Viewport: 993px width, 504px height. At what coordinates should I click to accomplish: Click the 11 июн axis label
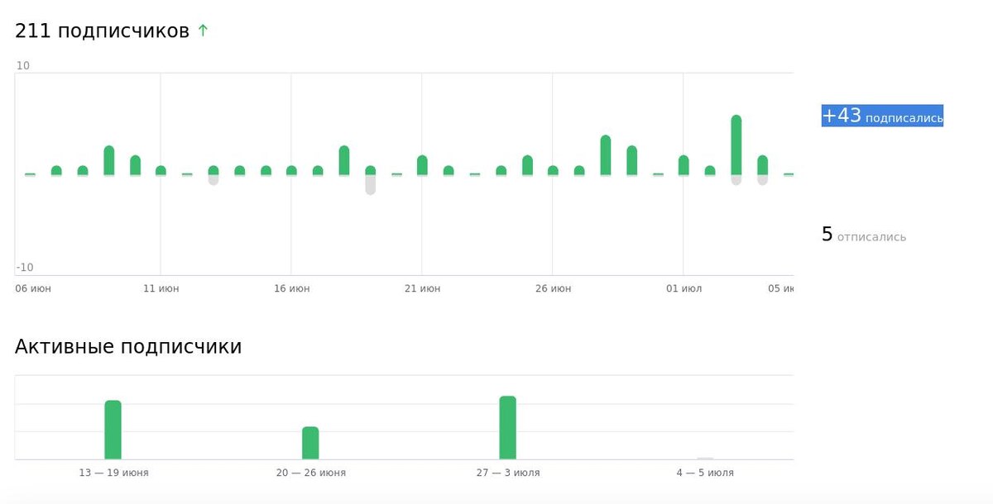click(161, 288)
